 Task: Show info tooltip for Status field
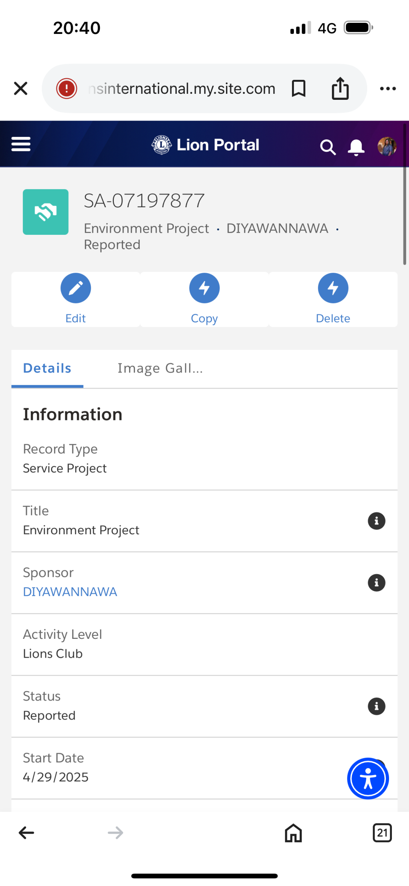[x=376, y=706]
